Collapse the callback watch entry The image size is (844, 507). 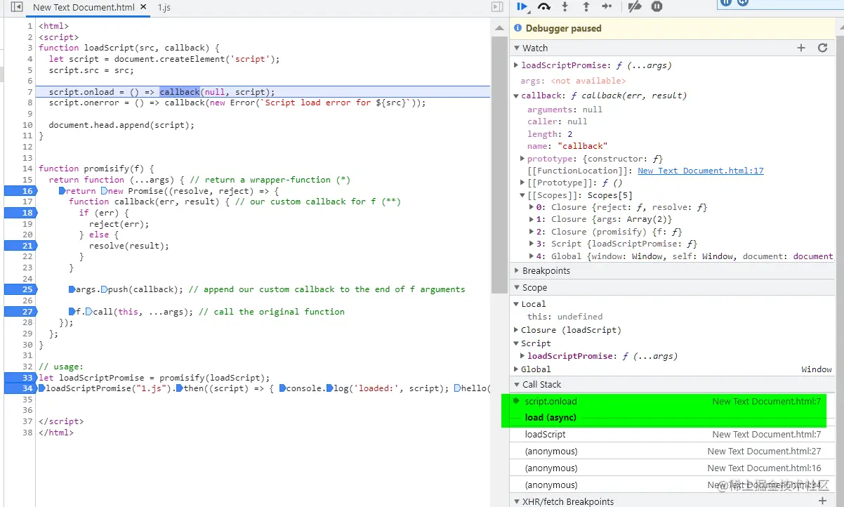click(x=516, y=96)
